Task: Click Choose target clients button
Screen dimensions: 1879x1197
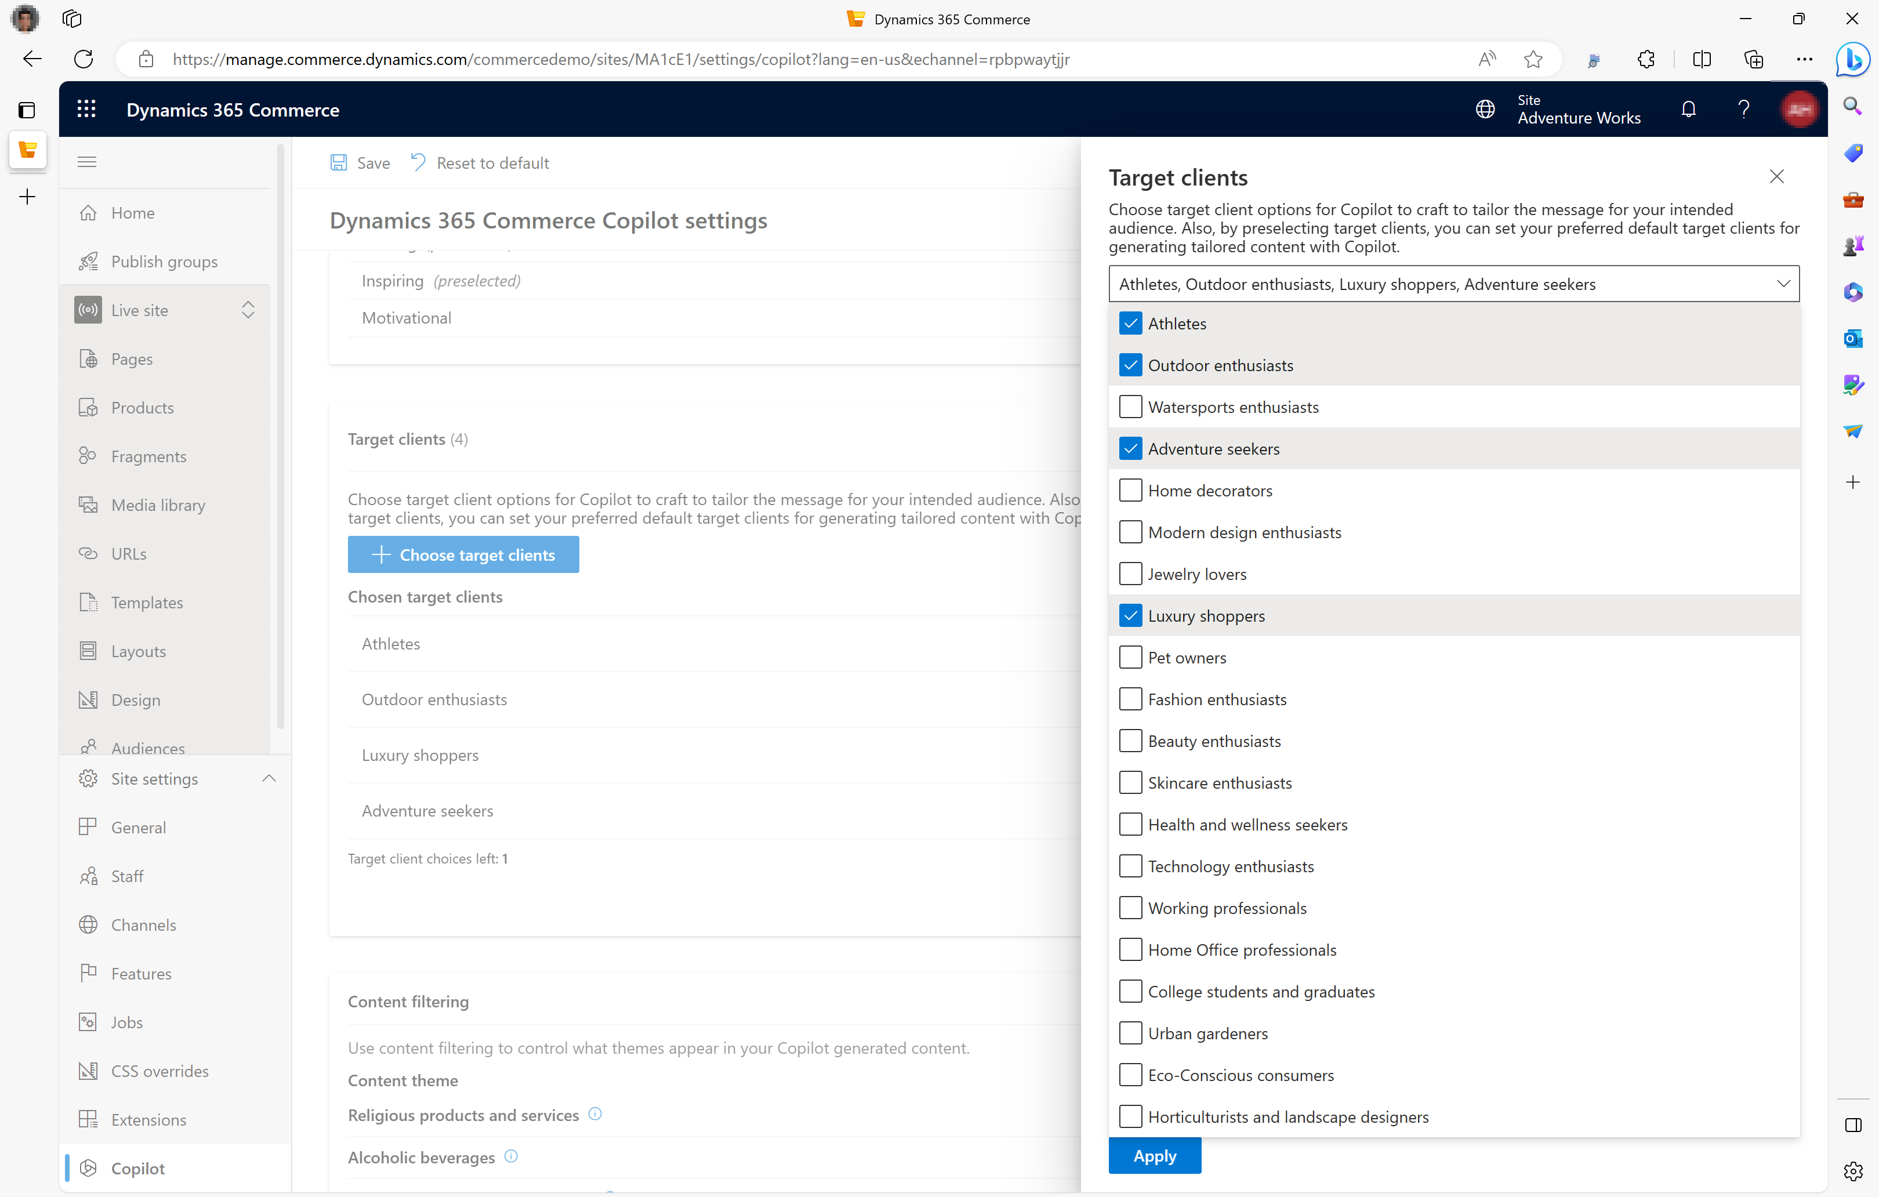Action: (463, 554)
